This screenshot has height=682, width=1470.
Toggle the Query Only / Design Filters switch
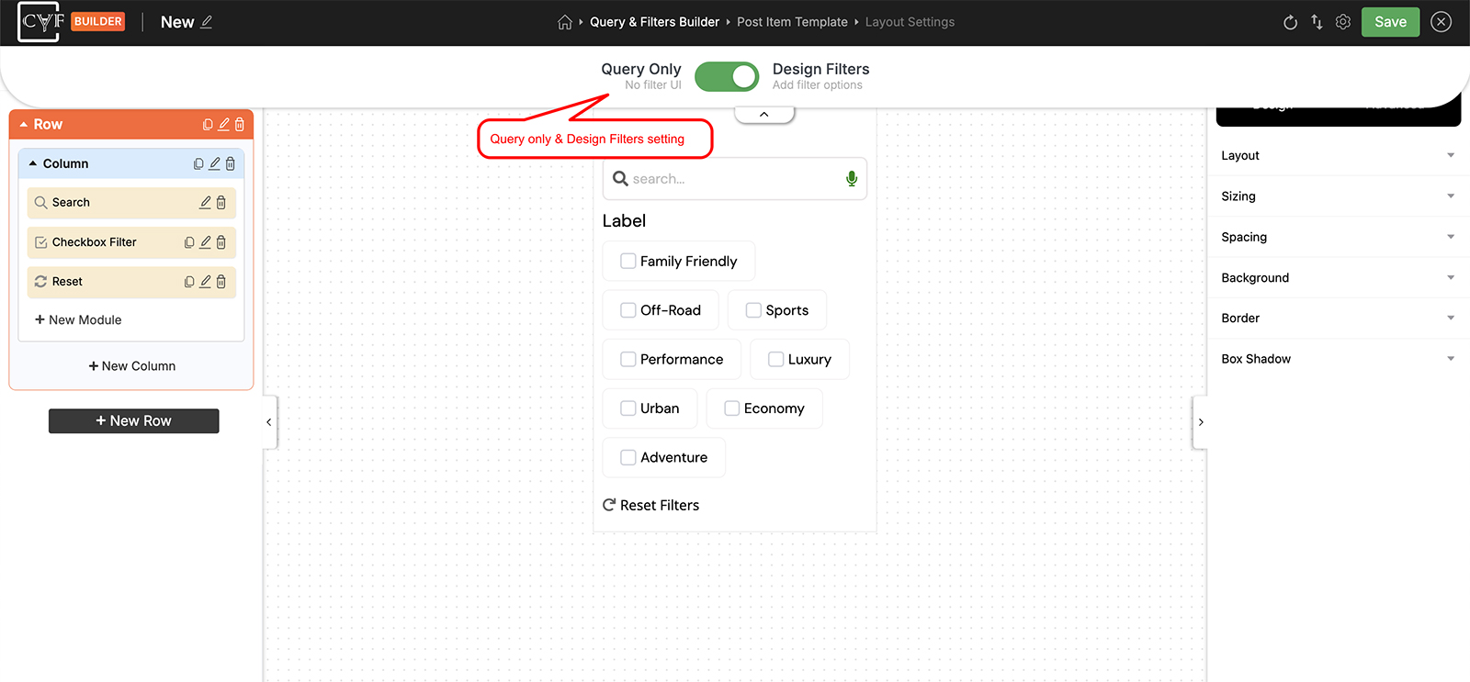pos(727,77)
